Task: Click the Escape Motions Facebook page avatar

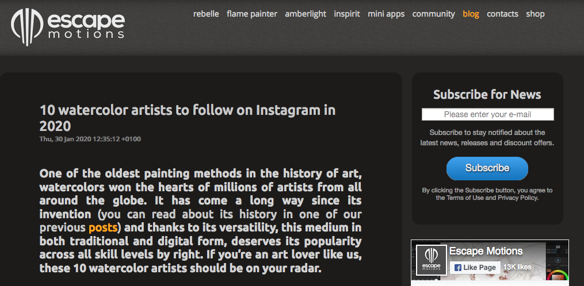Action: click(432, 260)
